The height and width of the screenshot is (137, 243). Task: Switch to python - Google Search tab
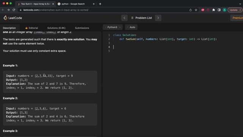point(73,4)
